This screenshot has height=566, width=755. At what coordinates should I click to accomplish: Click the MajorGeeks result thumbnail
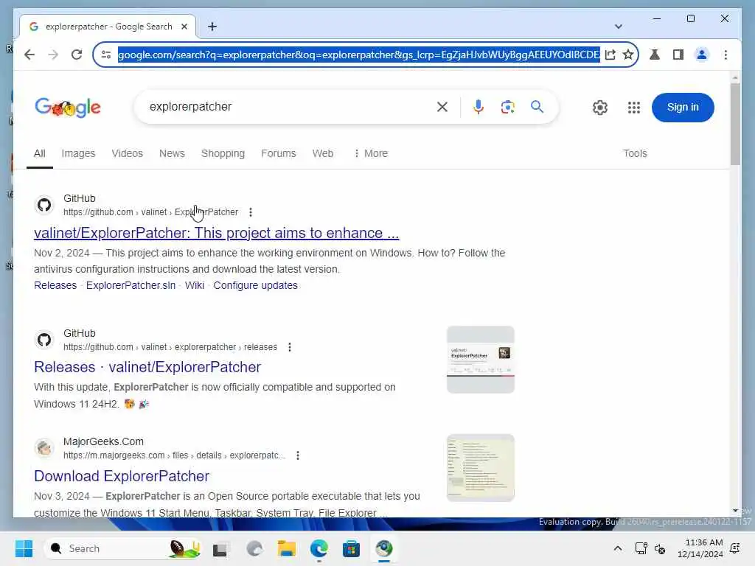coord(481,468)
